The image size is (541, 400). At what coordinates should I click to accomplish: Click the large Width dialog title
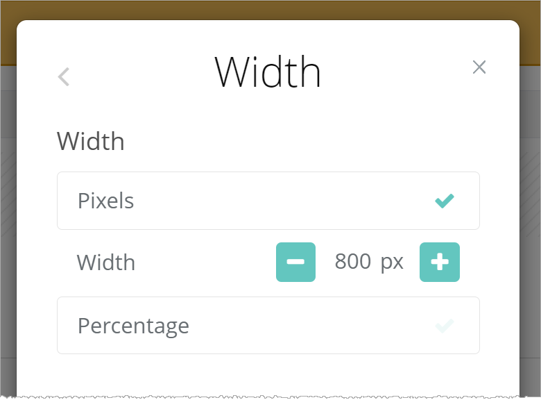(268, 72)
